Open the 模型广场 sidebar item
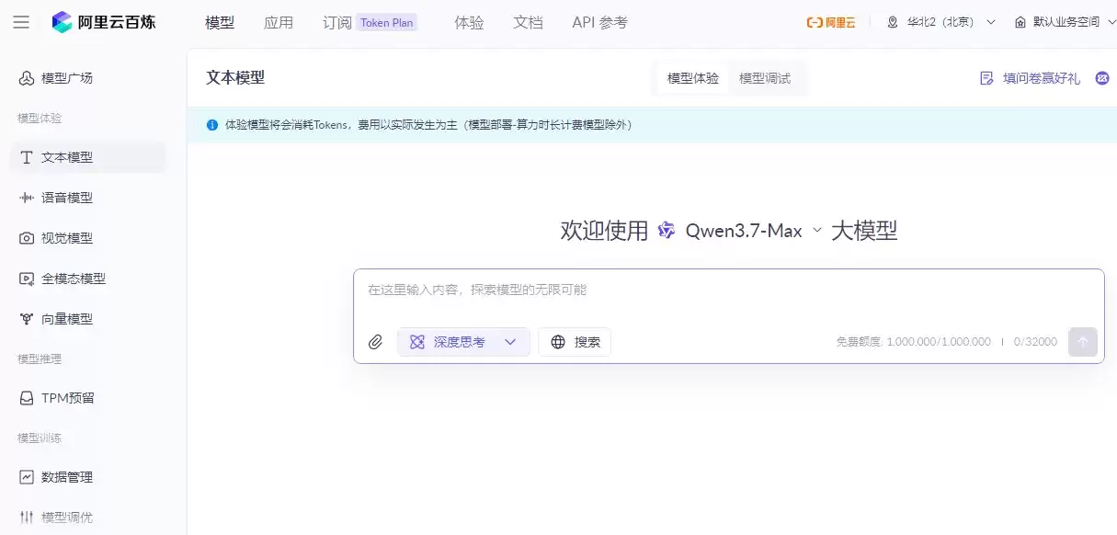The height and width of the screenshot is (535, 1117). tap(87, 78)
